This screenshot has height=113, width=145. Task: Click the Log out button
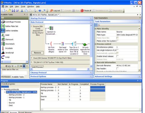tap(55, 11)
